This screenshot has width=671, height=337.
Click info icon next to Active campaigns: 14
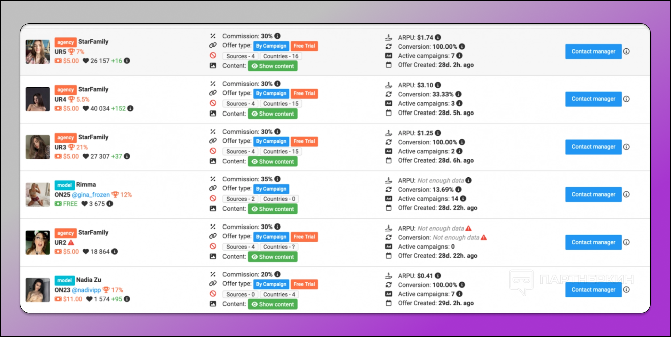(x=463, y=199)
